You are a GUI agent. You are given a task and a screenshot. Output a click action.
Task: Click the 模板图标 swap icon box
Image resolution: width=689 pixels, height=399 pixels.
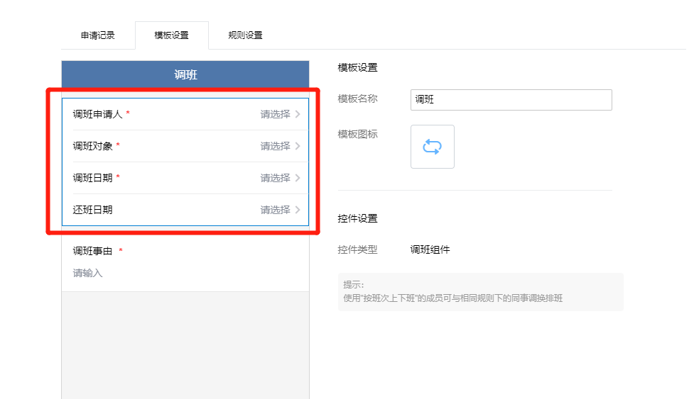coord(433,147)
